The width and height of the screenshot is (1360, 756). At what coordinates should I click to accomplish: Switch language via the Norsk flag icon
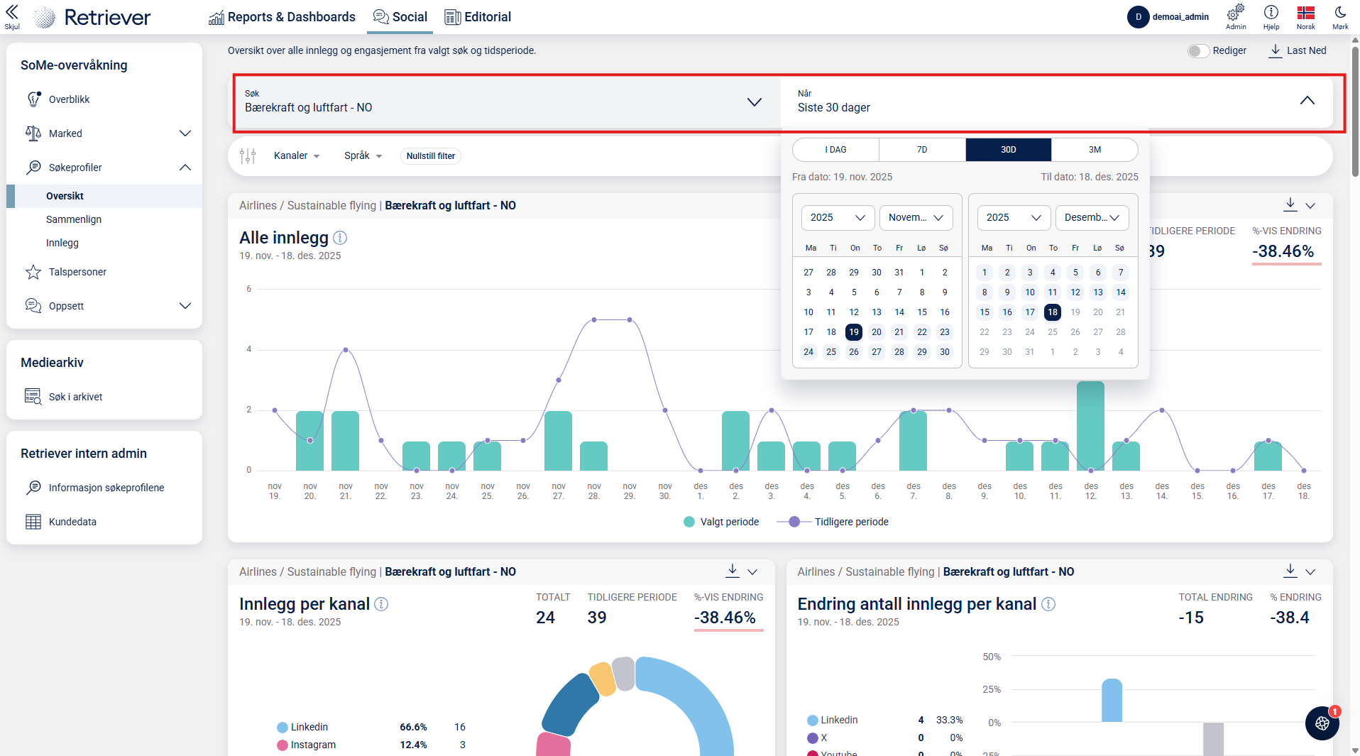pyautogui.click(x=1305, y=13)
